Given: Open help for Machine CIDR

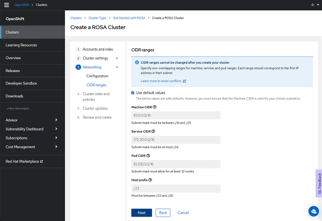Looking at the screenshot, I should (x=155, y=107).
